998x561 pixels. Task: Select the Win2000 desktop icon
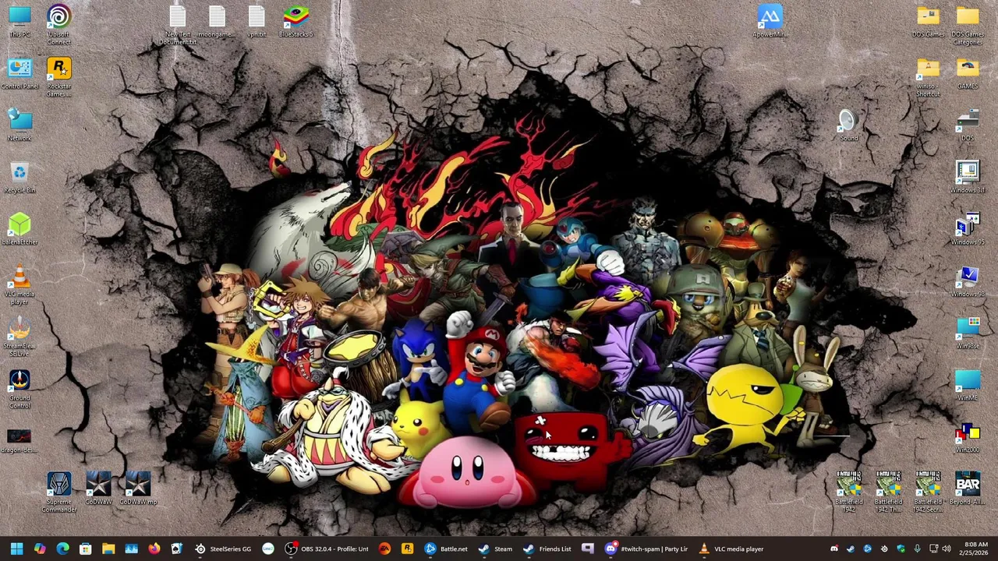pyautogui.click(x=968, y=438)
